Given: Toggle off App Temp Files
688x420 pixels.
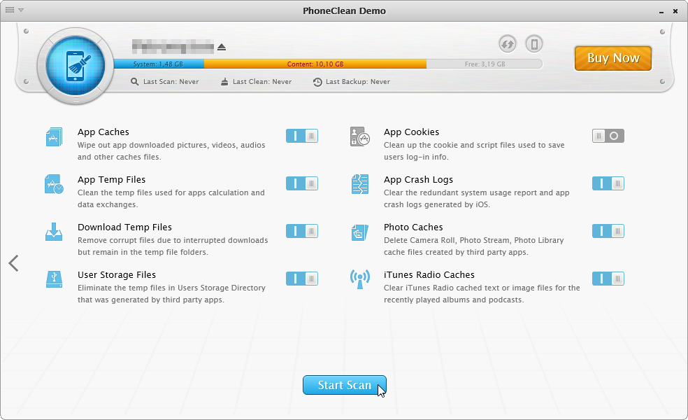Looking at the screenshot, I should pyautogui.click(x=302, y=183).
